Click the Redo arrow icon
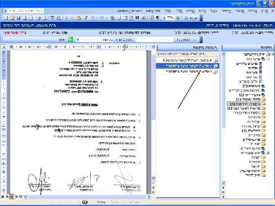275x206 pixels. [x=102, y=18]
